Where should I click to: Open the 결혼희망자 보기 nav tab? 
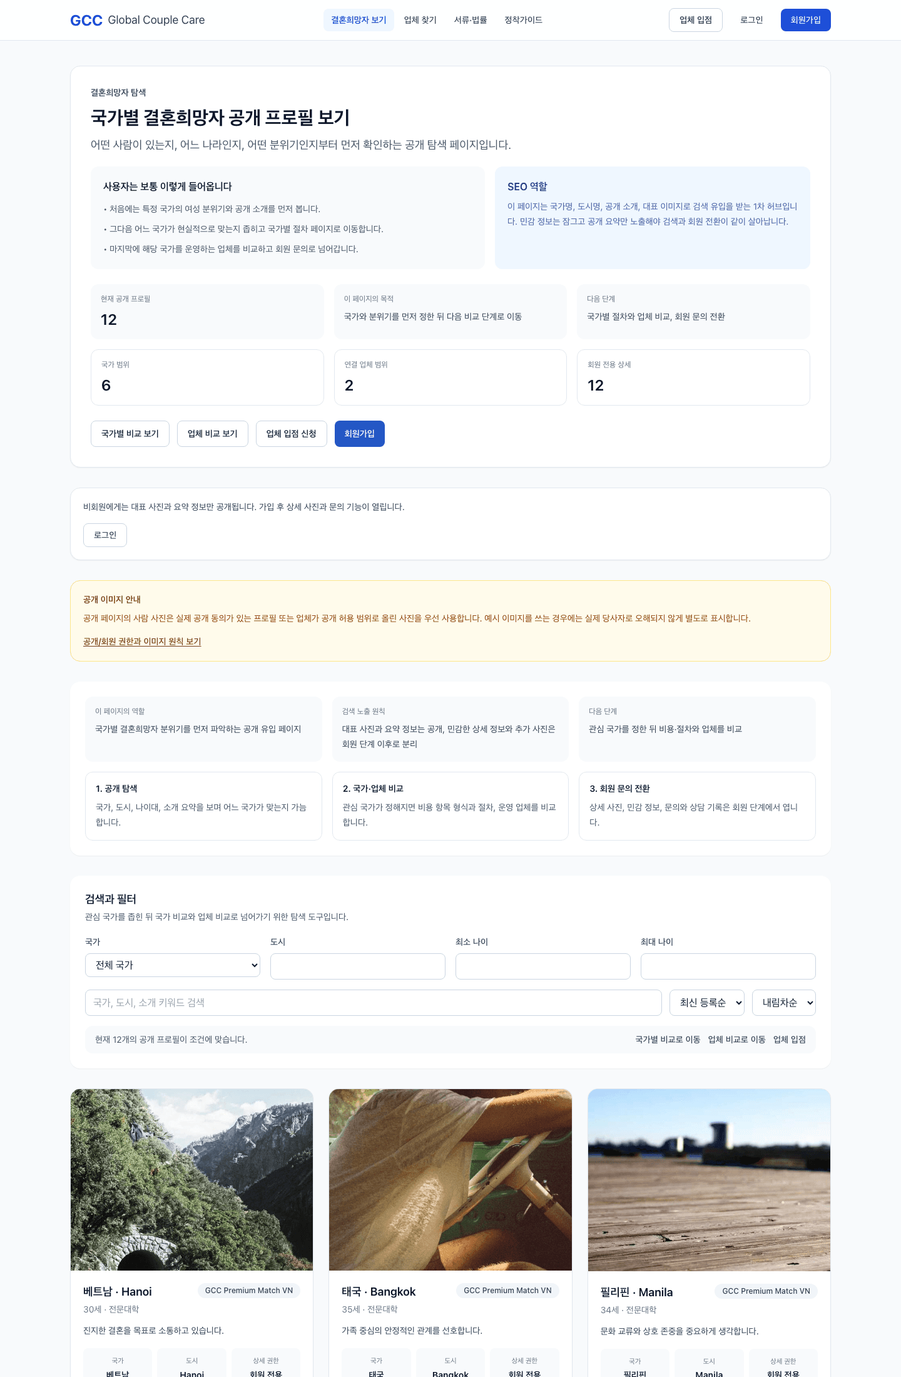pyautogui.click(x=359, y=20)
